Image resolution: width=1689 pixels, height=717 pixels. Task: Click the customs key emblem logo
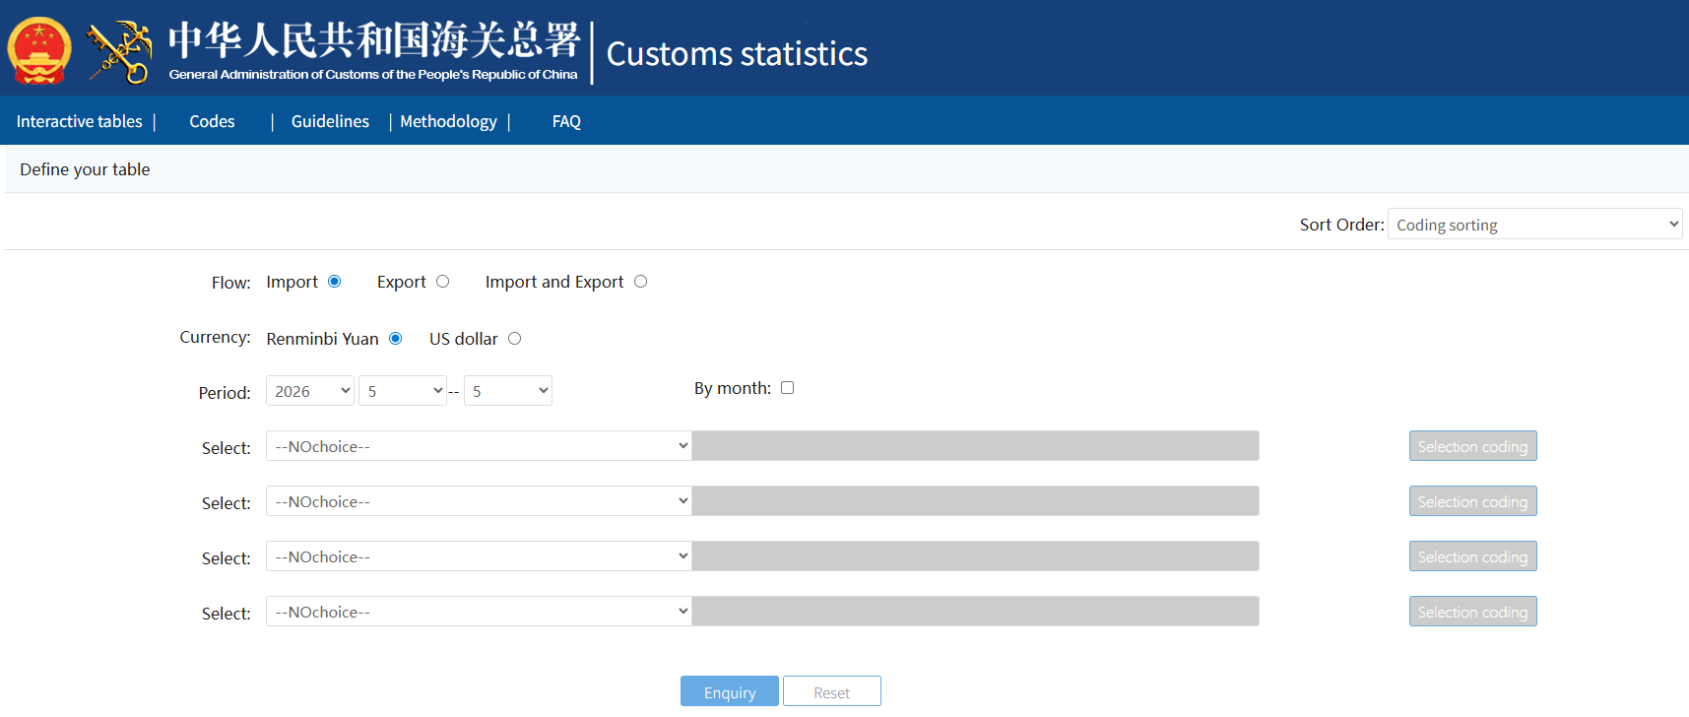tap(119, 51)
